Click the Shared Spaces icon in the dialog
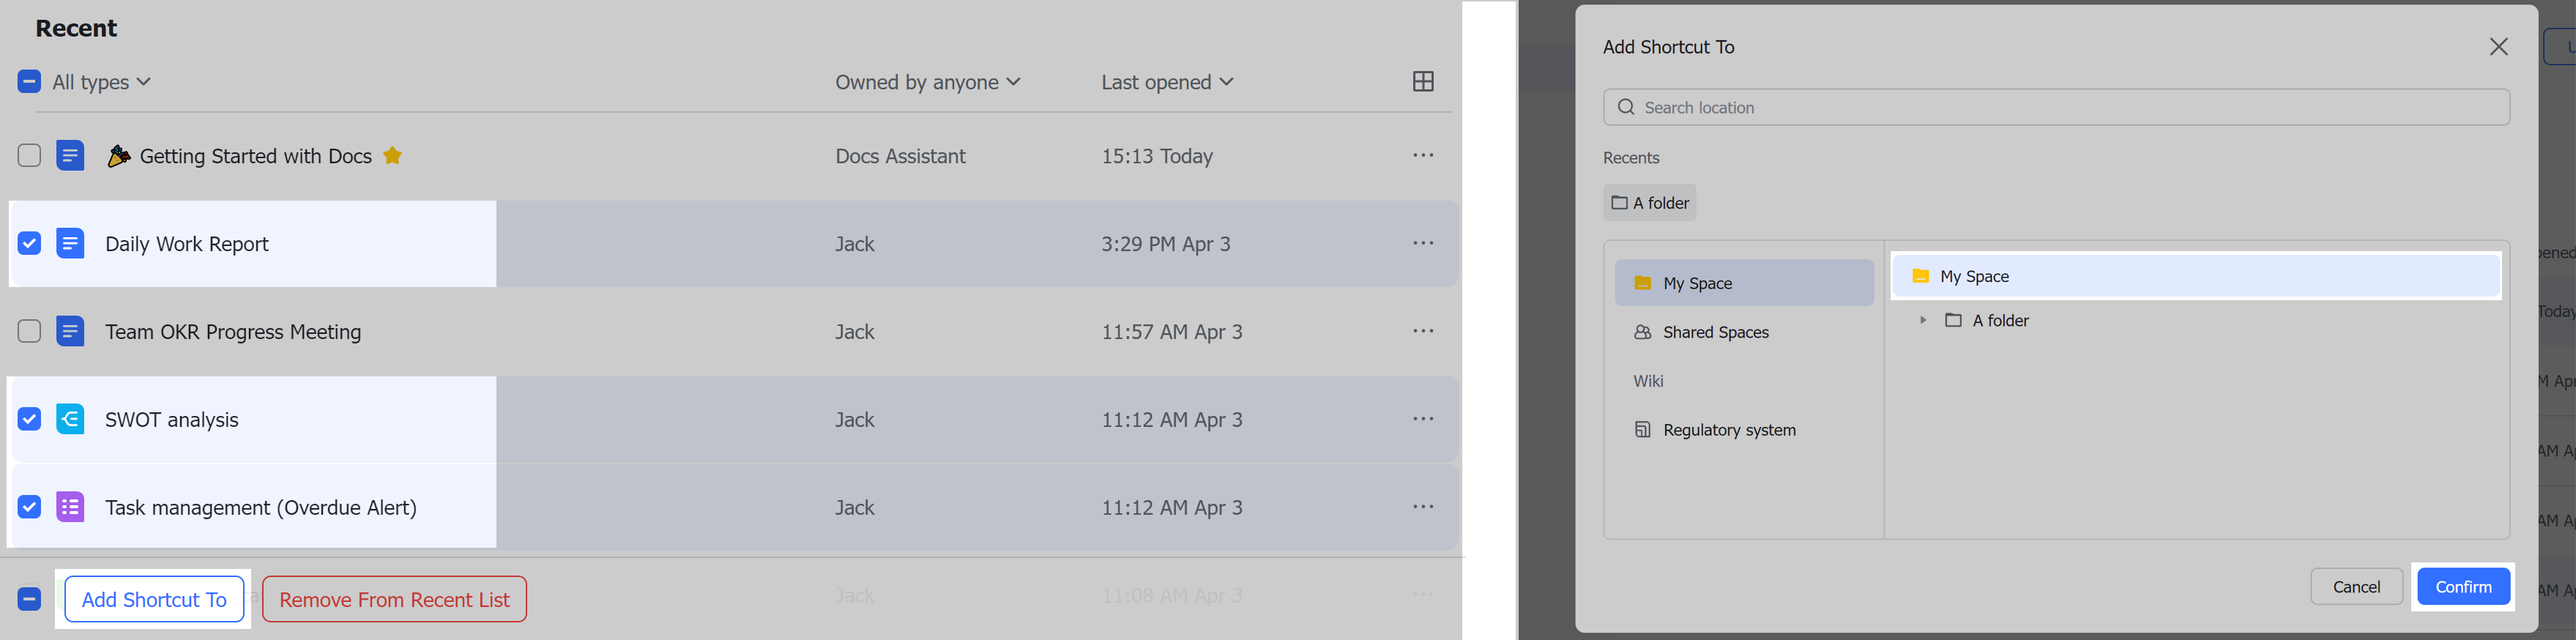Image resolution: width=2576 pixels, height=640 pixels. [1643, 331]
